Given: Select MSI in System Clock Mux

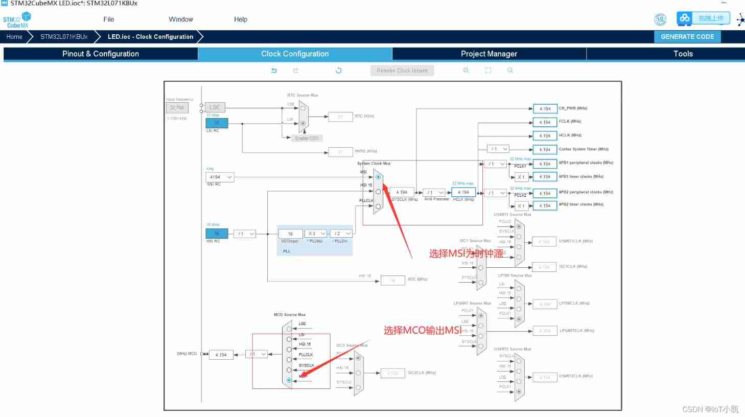Looking at the screenshot, I should [x=378, y=177].
